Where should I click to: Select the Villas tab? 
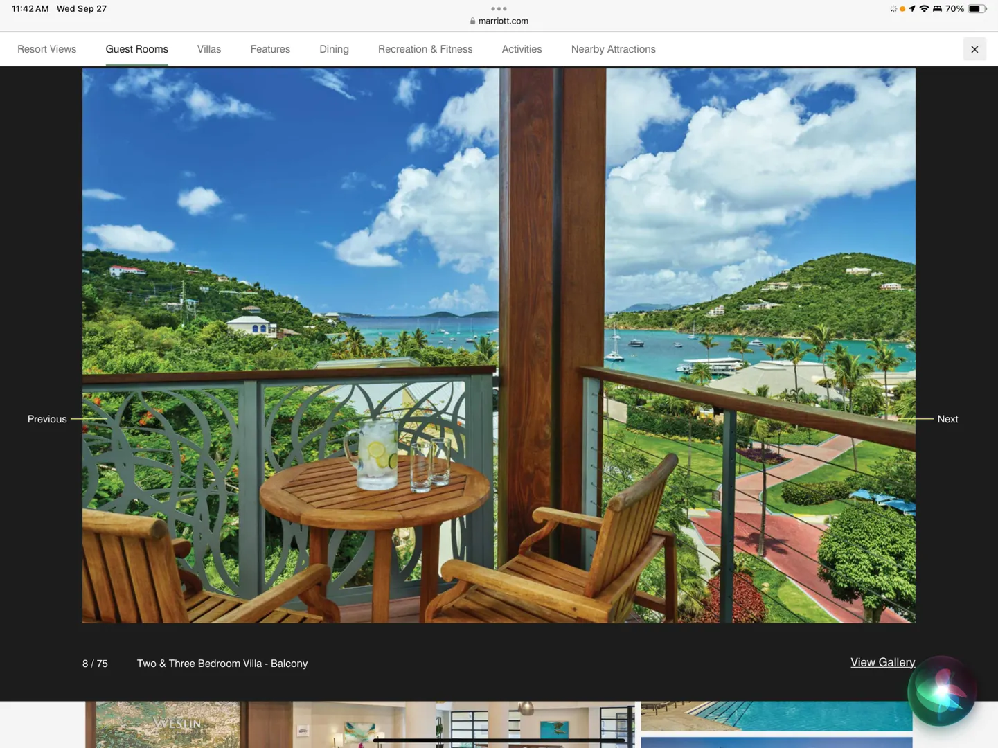click(x=208, y=49)
